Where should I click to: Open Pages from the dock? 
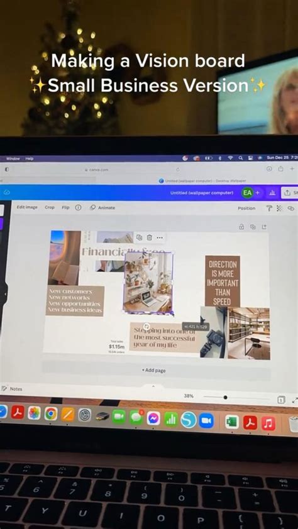click(68, 414)
